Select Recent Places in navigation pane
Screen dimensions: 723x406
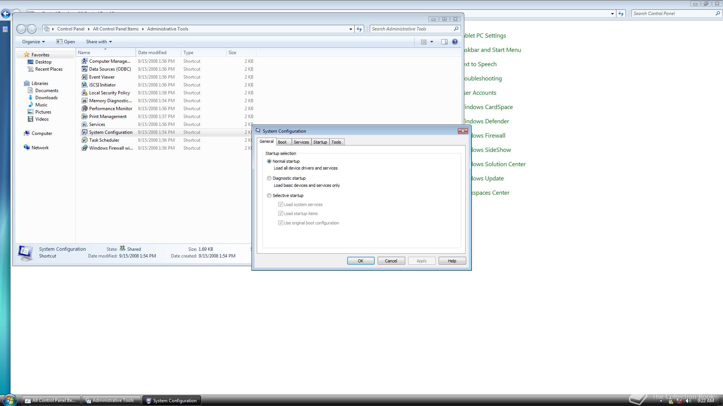[x=49, y=69]
